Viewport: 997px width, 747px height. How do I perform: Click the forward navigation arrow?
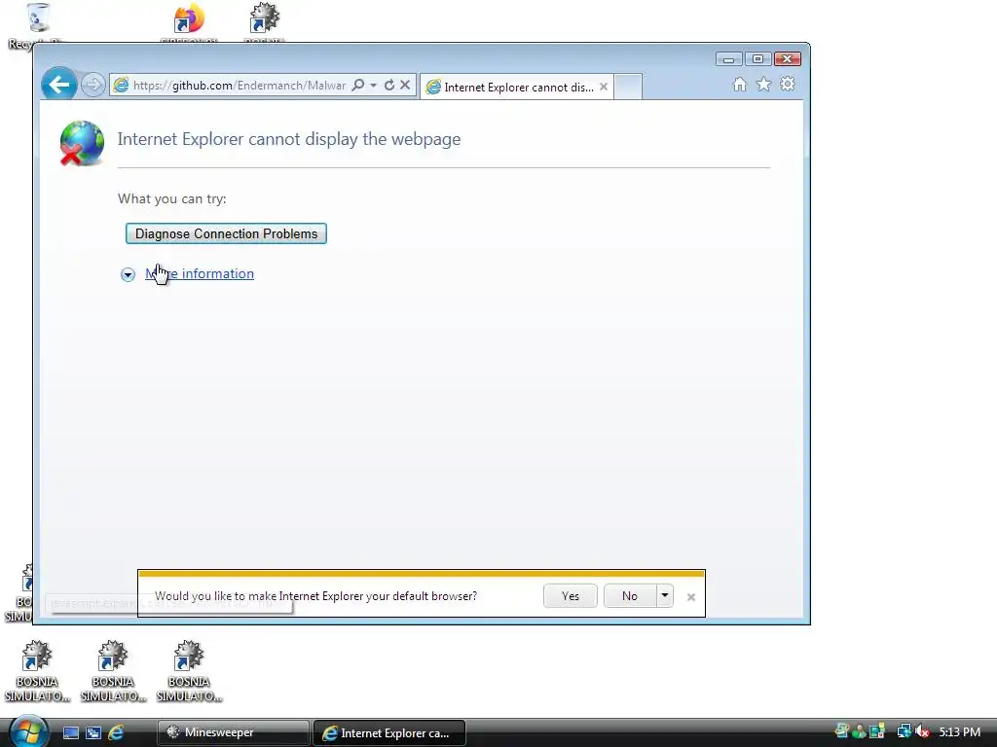point(92,85)
